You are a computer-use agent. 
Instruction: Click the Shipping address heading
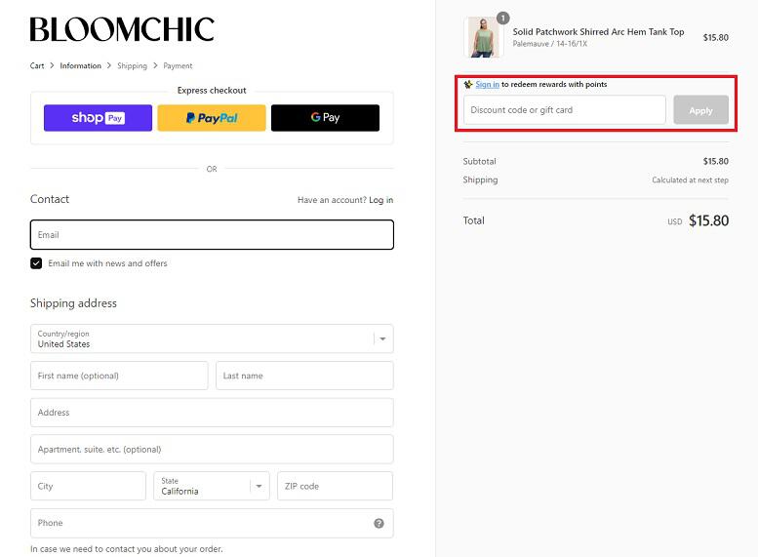73,303
